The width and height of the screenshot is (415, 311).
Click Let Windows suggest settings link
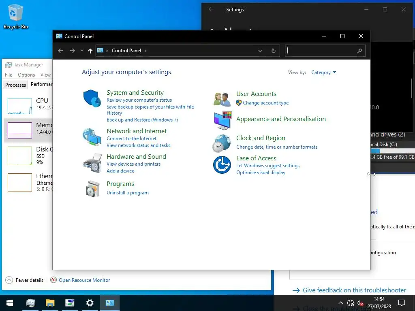268,166
